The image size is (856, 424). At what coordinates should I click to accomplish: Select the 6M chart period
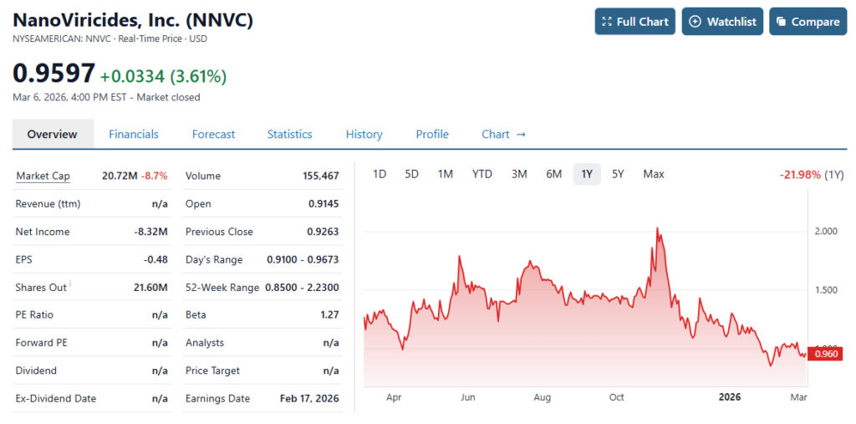click(x=553, y=174)
